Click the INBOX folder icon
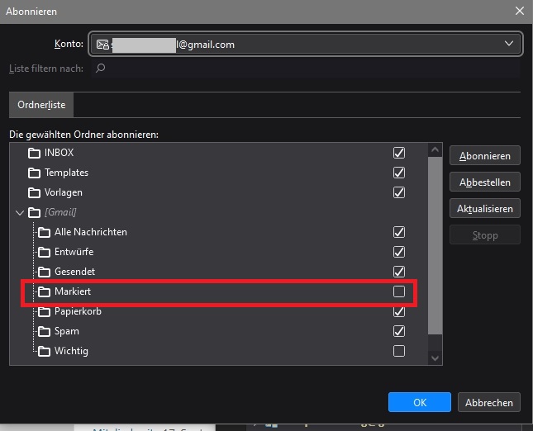The image size is (533, 431). pyautogui.click(x=34, y=154)
